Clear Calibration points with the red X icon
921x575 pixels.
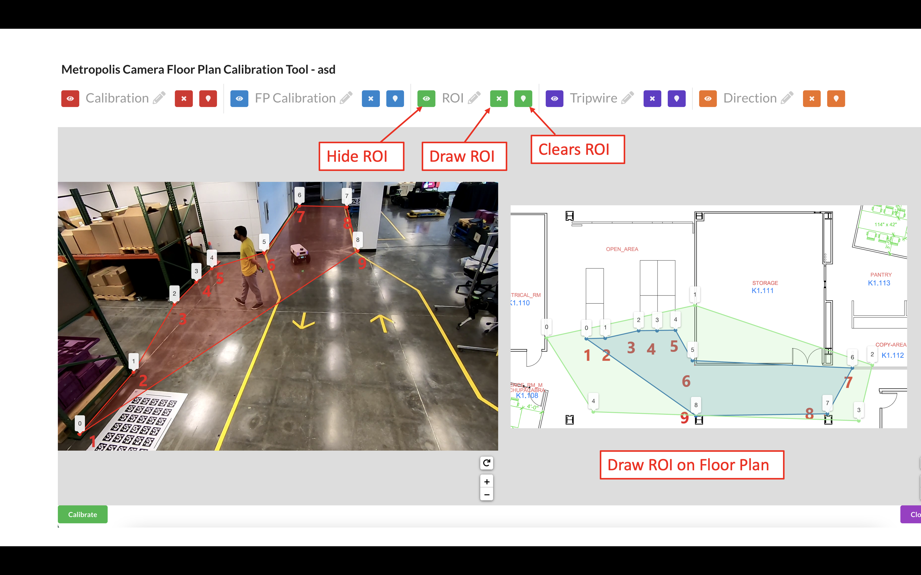184,99
